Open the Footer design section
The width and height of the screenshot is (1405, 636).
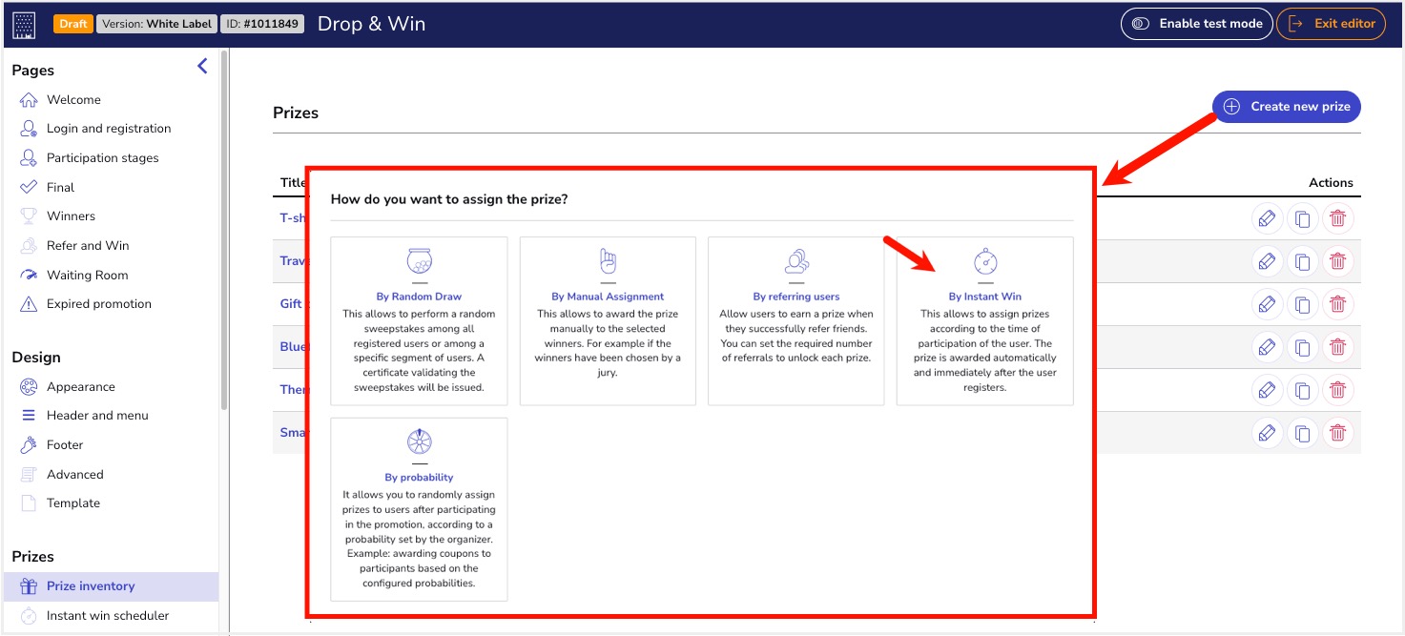[x=66, y=444]
